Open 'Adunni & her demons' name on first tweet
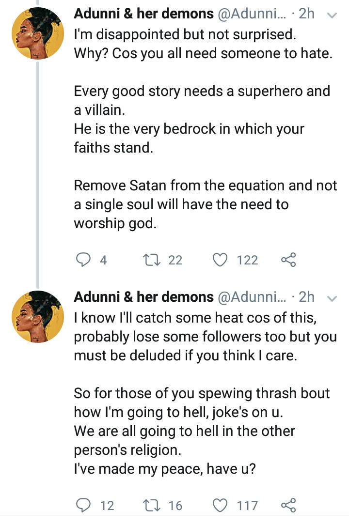 pos(143,14)
